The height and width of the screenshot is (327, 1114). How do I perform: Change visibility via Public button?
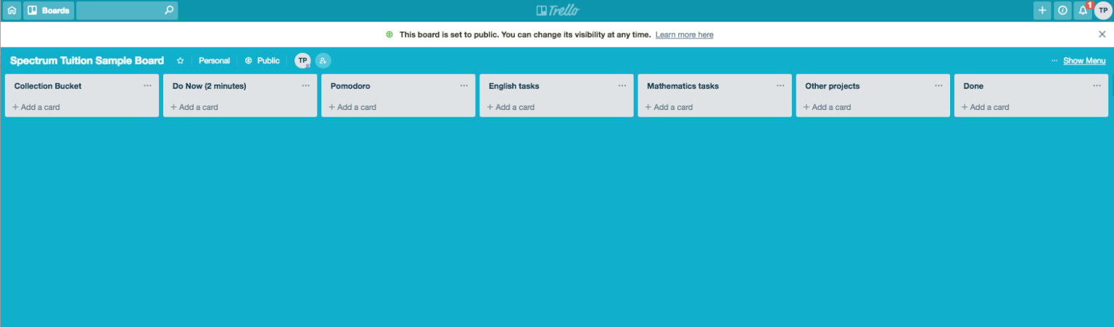[262, 61]
